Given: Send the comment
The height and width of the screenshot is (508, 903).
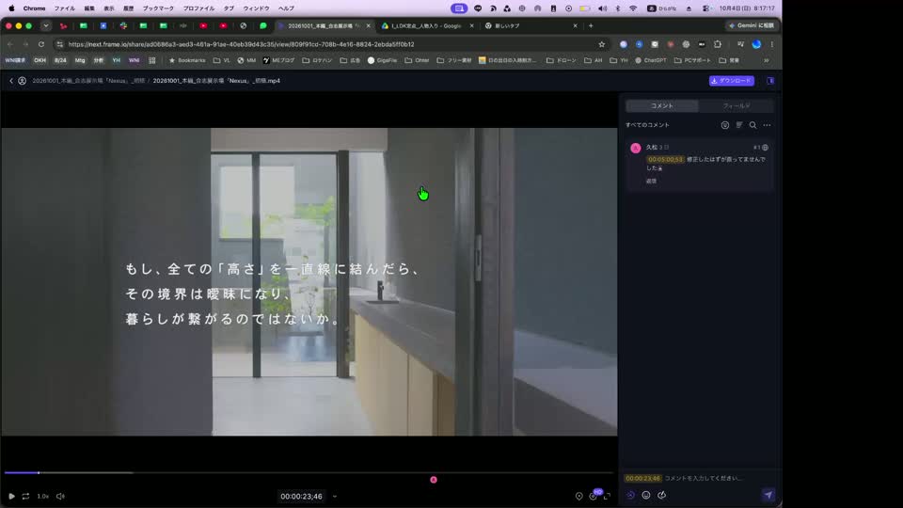Looking at the screenshot, I should [x=768, y=495].
